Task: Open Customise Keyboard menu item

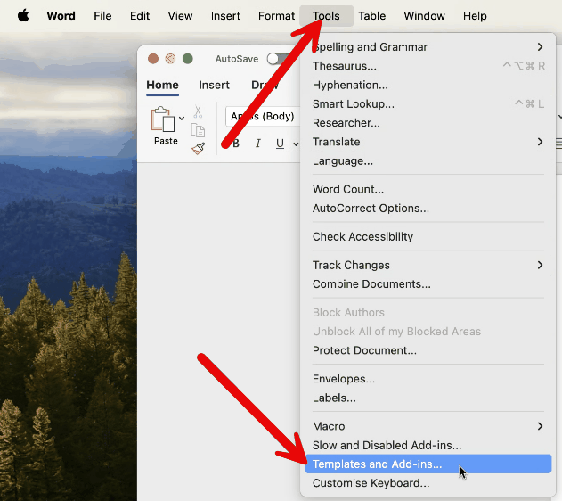Action: click(x=428, y=483)
